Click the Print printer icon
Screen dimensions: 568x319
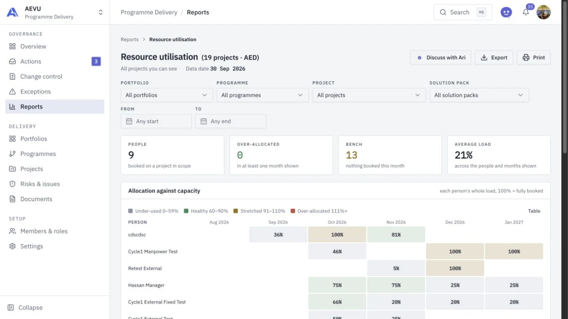[x=526, y=57]
